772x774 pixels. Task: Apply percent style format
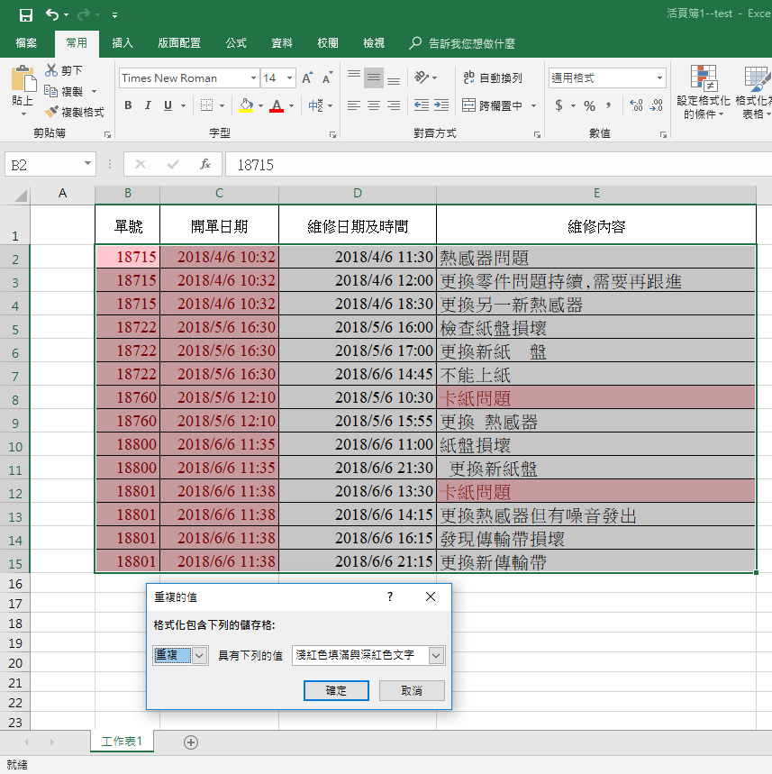click(x=589, y=105)
